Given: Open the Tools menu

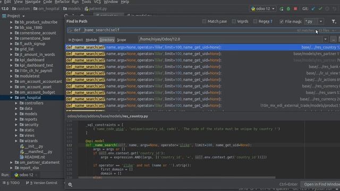Looking at the screenshot, I should [86, 2].
